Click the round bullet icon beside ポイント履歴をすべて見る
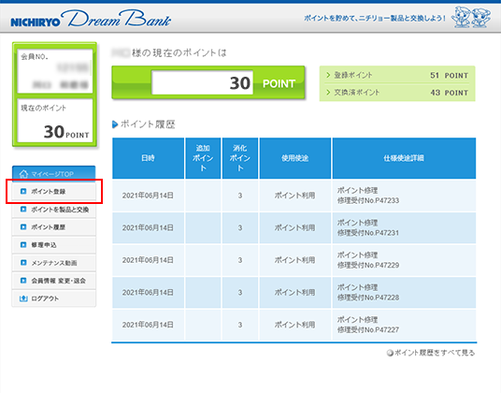Image resolution: width=501 pixels, height=393 pixels. 390,353
